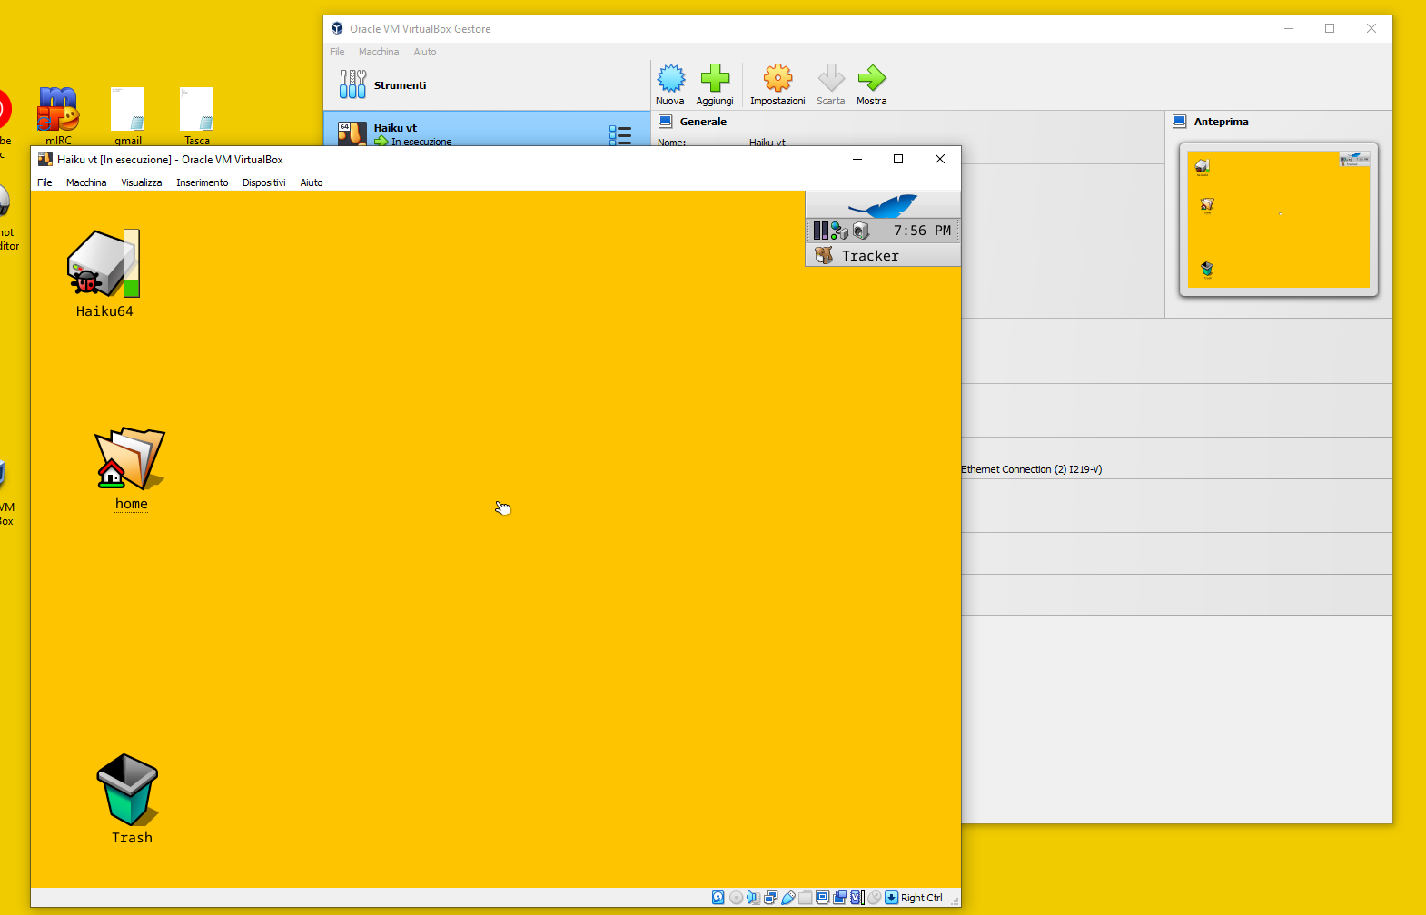Image resolution: width=1426 pixels, height=915 pixels.
Task: Click Aggiungi in VirtualBox Gestore toolbar
Action: click(x=715, y=85)
